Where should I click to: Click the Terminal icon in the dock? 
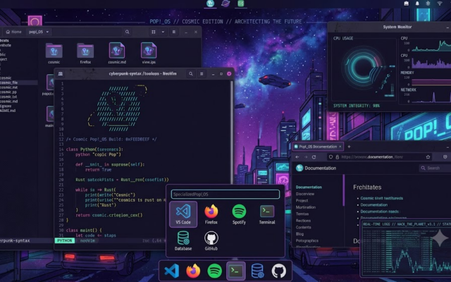click(x=236, y=271)
